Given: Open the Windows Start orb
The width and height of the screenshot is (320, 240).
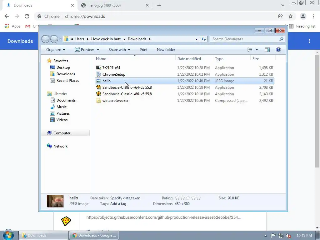Looking at the screenshot, I should (8, 235).
